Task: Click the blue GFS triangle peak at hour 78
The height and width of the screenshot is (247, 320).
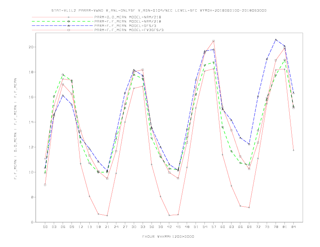Action: [276, 40]
